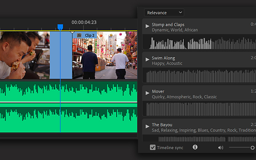
Task: Click the preview volume slider handle
Action: 253,148
